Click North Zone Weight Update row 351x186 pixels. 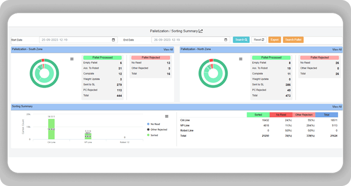coord(271,79)
